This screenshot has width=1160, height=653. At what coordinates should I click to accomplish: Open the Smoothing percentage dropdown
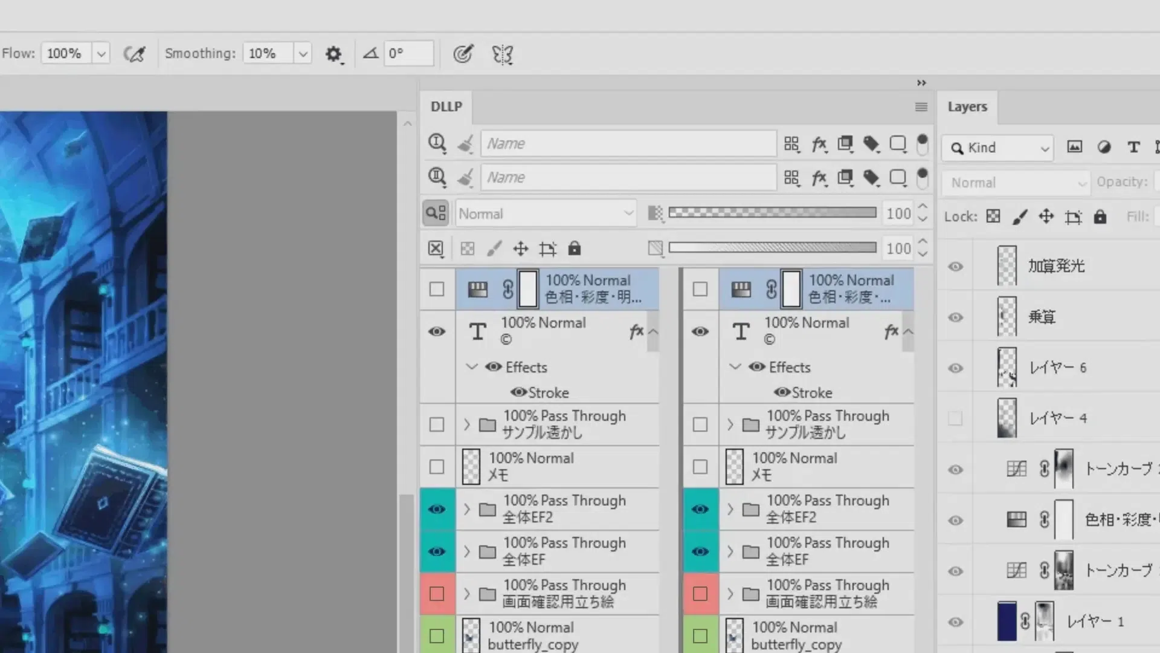tap(303, 54)
